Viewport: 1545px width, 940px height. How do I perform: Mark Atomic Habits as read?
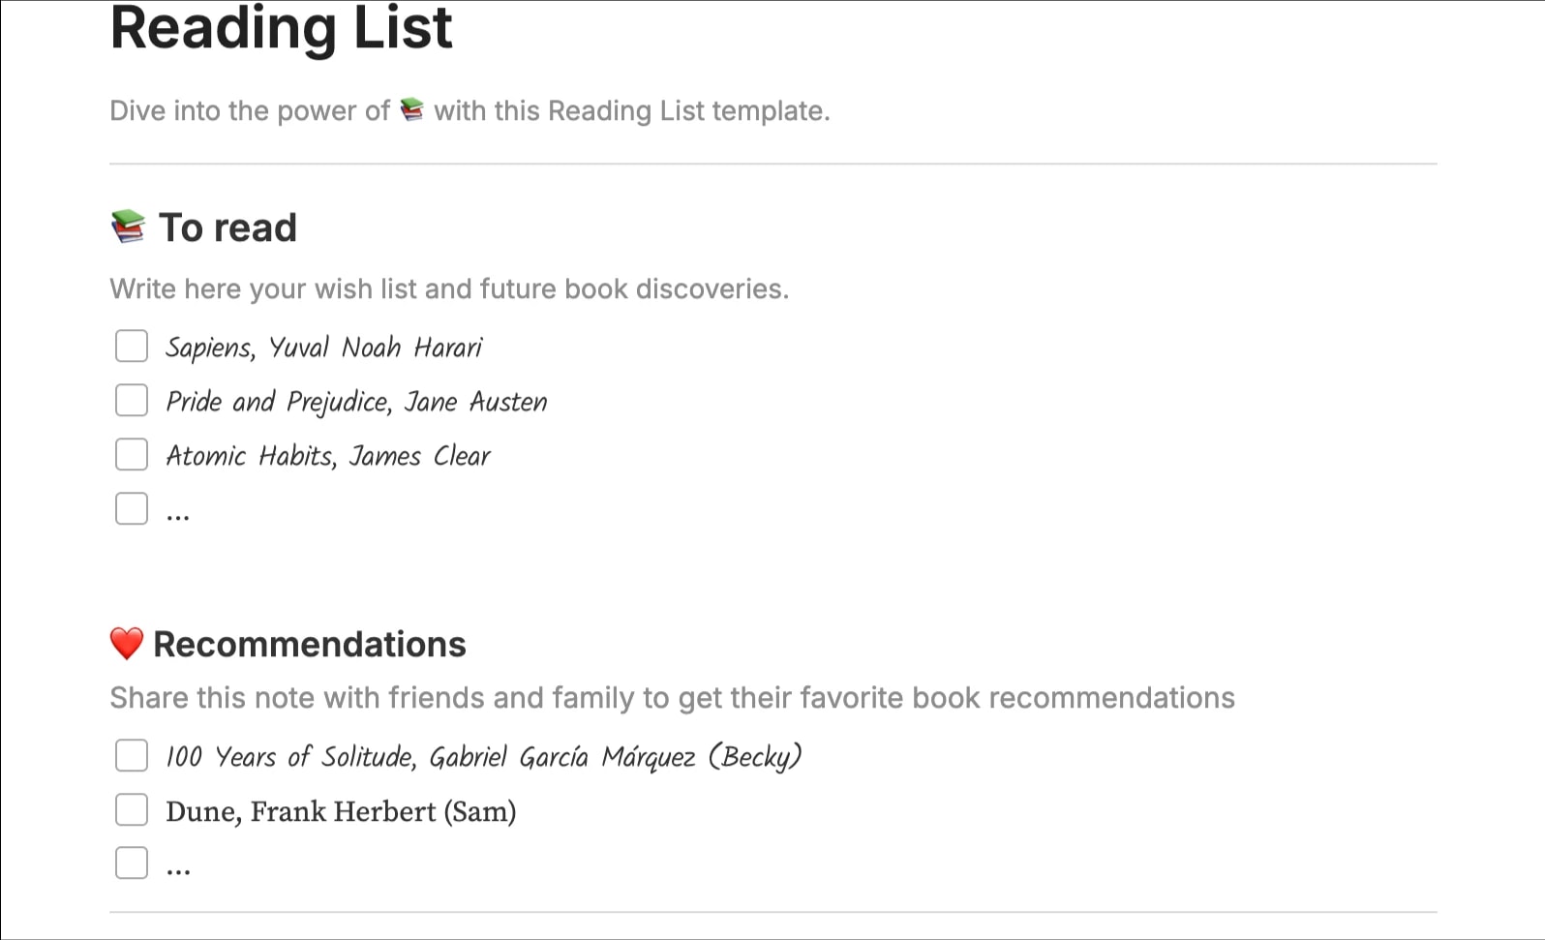click(x=132, y=454)
